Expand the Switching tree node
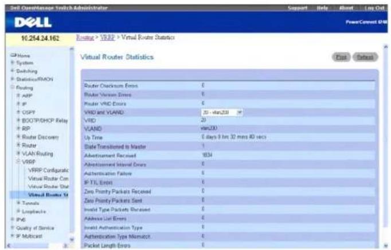391x250 pixels. tap(12, 71)
